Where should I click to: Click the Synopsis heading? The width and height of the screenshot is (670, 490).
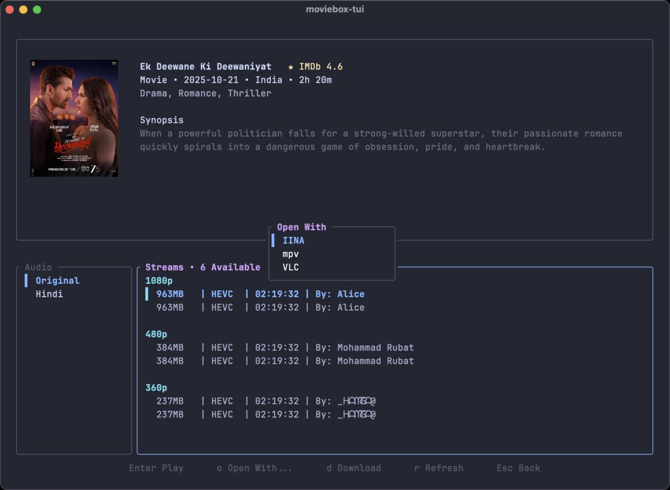[x=162, y=120]
